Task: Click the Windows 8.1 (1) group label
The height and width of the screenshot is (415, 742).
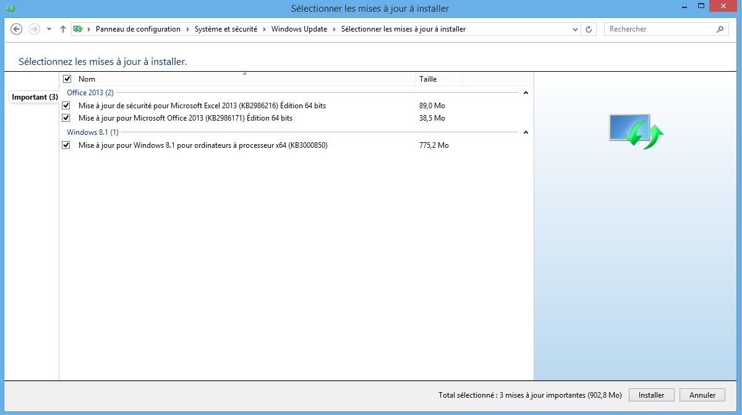Action: point(93,132)
